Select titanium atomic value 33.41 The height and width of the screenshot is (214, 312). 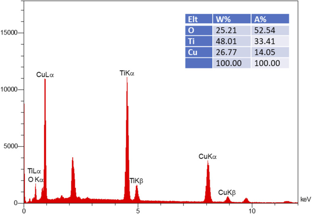[x=265, y=42]
